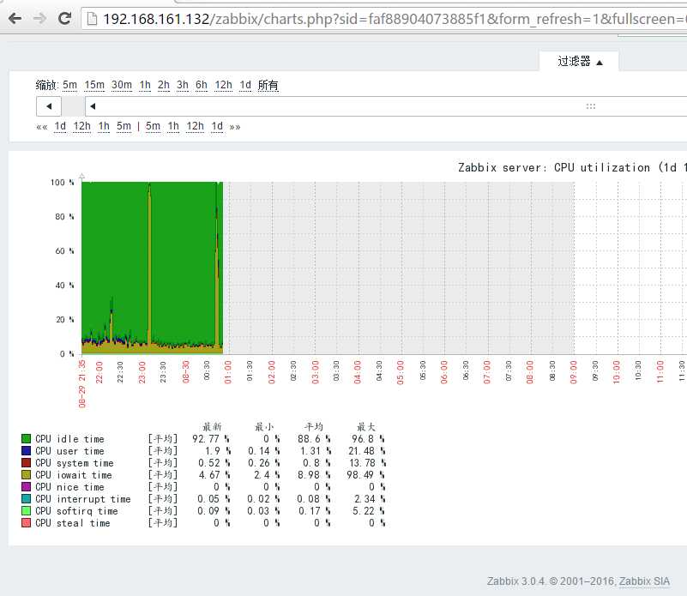The height and width of the screenshot is (596, 687).
Task: Click the 23:00 time axis label
Action: pos(142,372)
